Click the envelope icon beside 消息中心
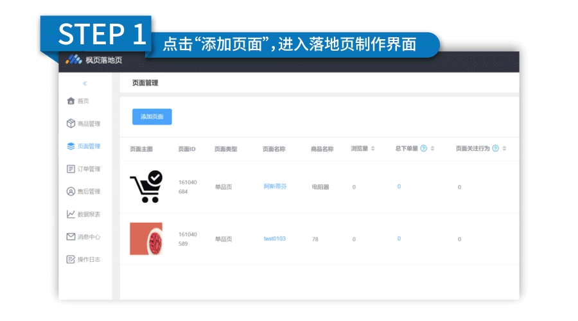This screenshot has width=578, height=321. tap(71, 237)
